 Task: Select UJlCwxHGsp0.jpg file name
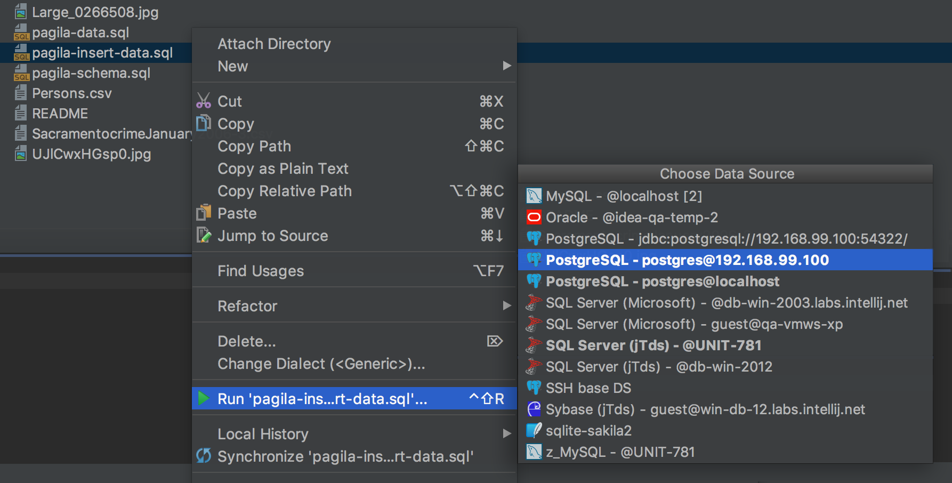coord(92,154)
